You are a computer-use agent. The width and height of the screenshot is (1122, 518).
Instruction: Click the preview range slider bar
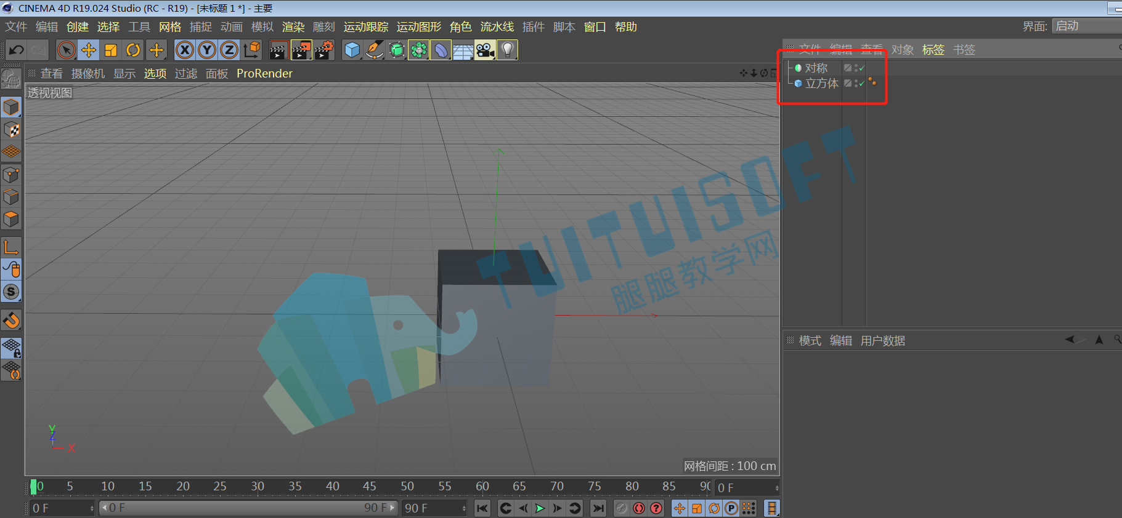(248, 508)
